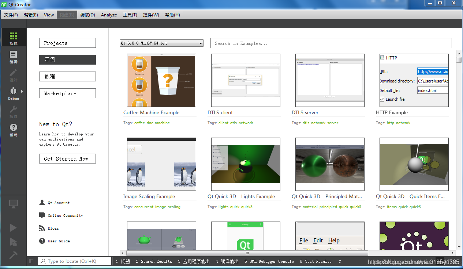Click the Projects button
The image size is (463, 269).
click(x=67, y=43)
